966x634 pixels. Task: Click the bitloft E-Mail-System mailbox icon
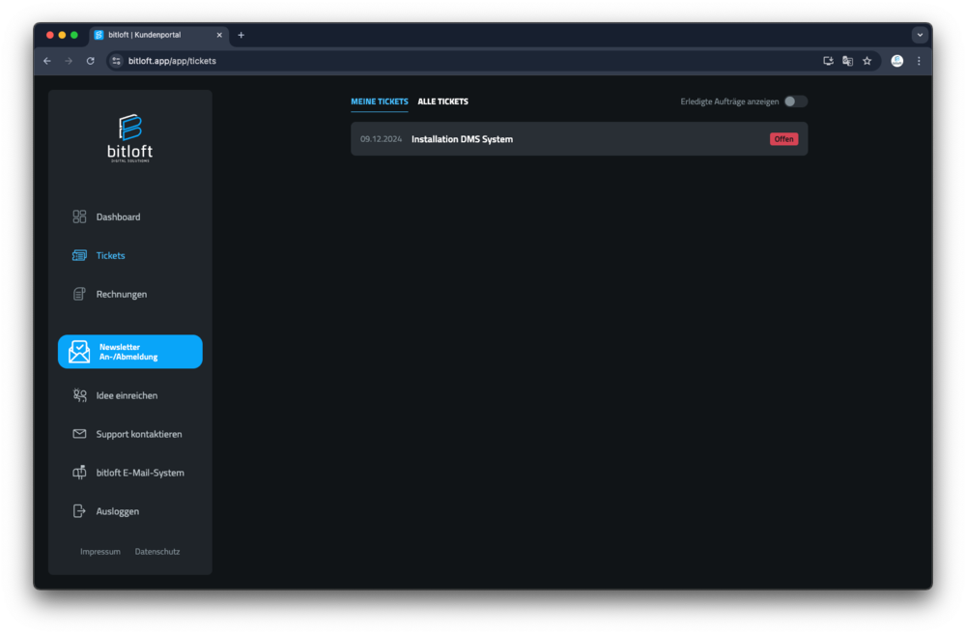[x=79, y=473]
